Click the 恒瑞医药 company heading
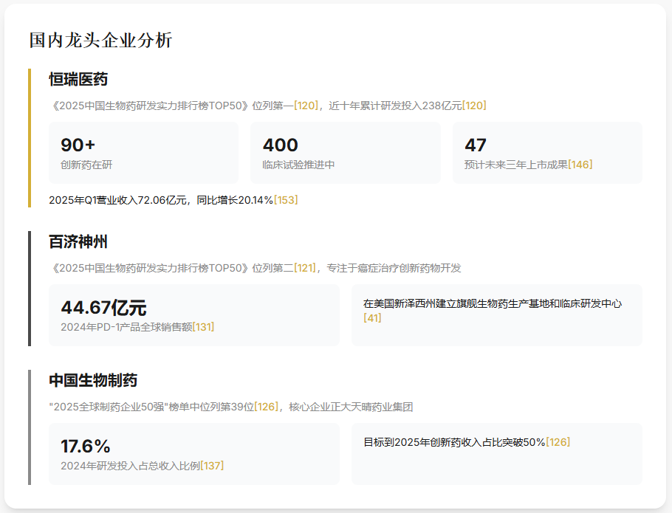Viewport: 672px width, 513px height. [x=78, y=79]
